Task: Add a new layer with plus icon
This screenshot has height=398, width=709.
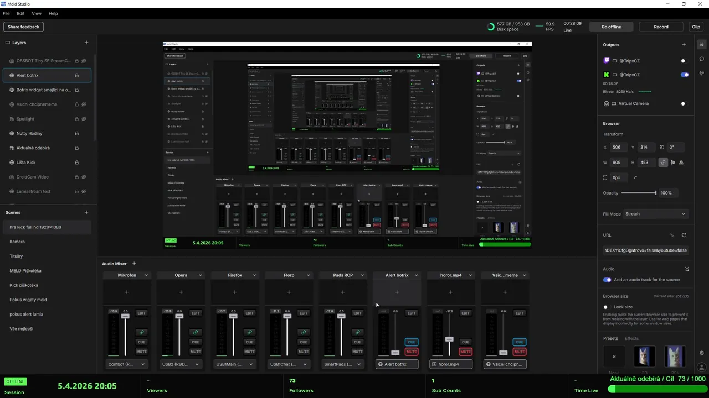Action: (x=86, y=43)
